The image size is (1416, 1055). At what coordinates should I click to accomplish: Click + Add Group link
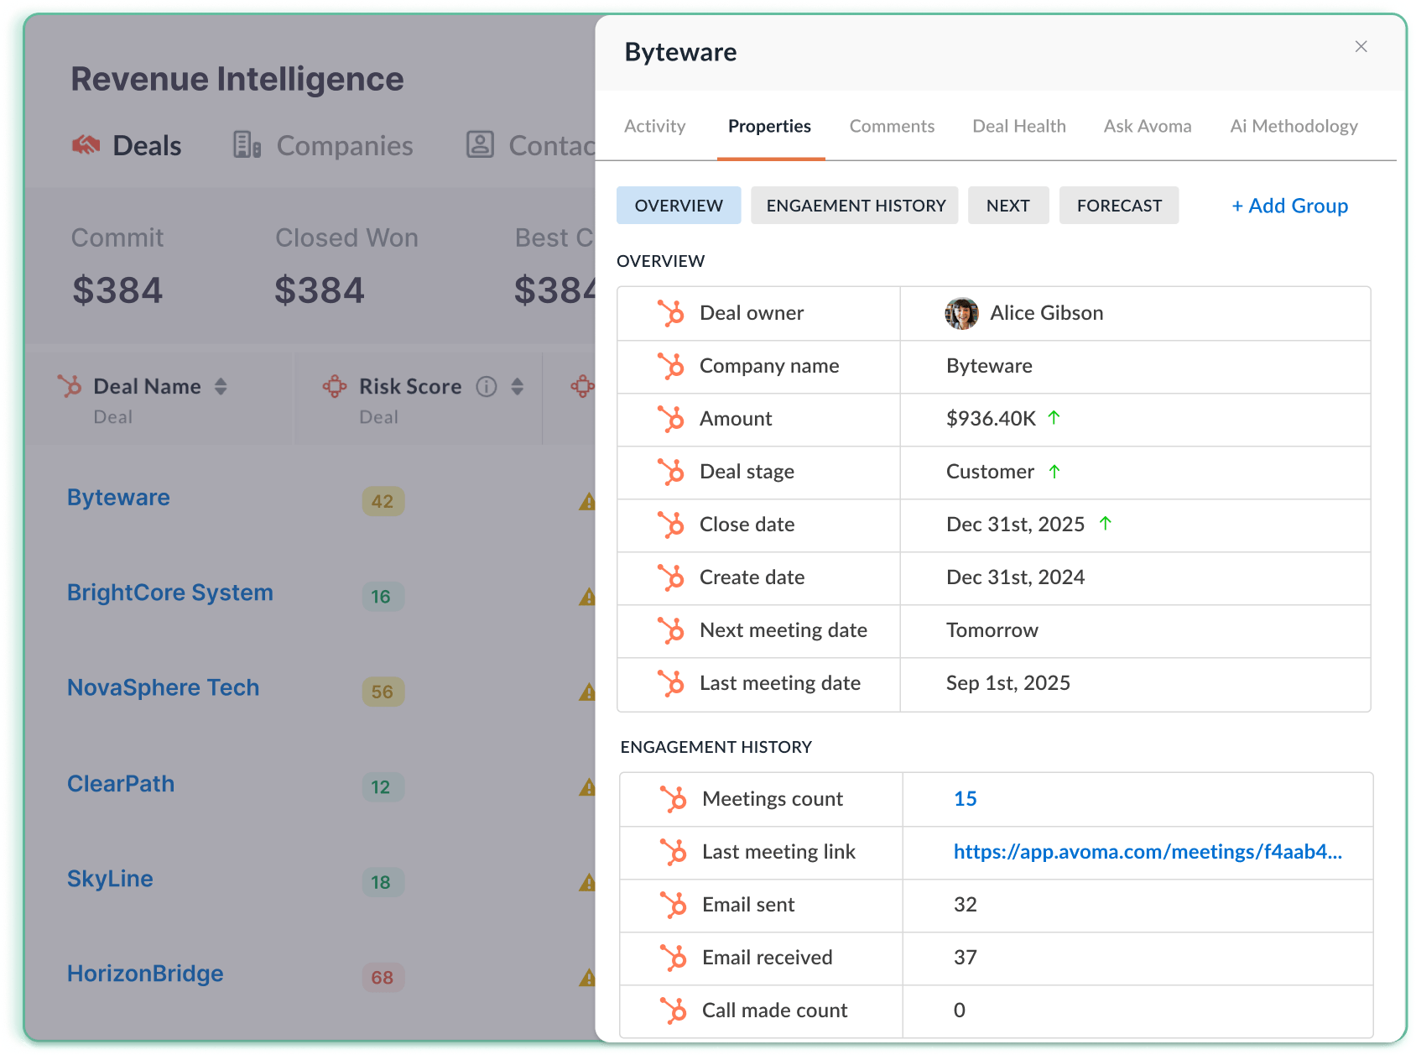point(1289,206)
